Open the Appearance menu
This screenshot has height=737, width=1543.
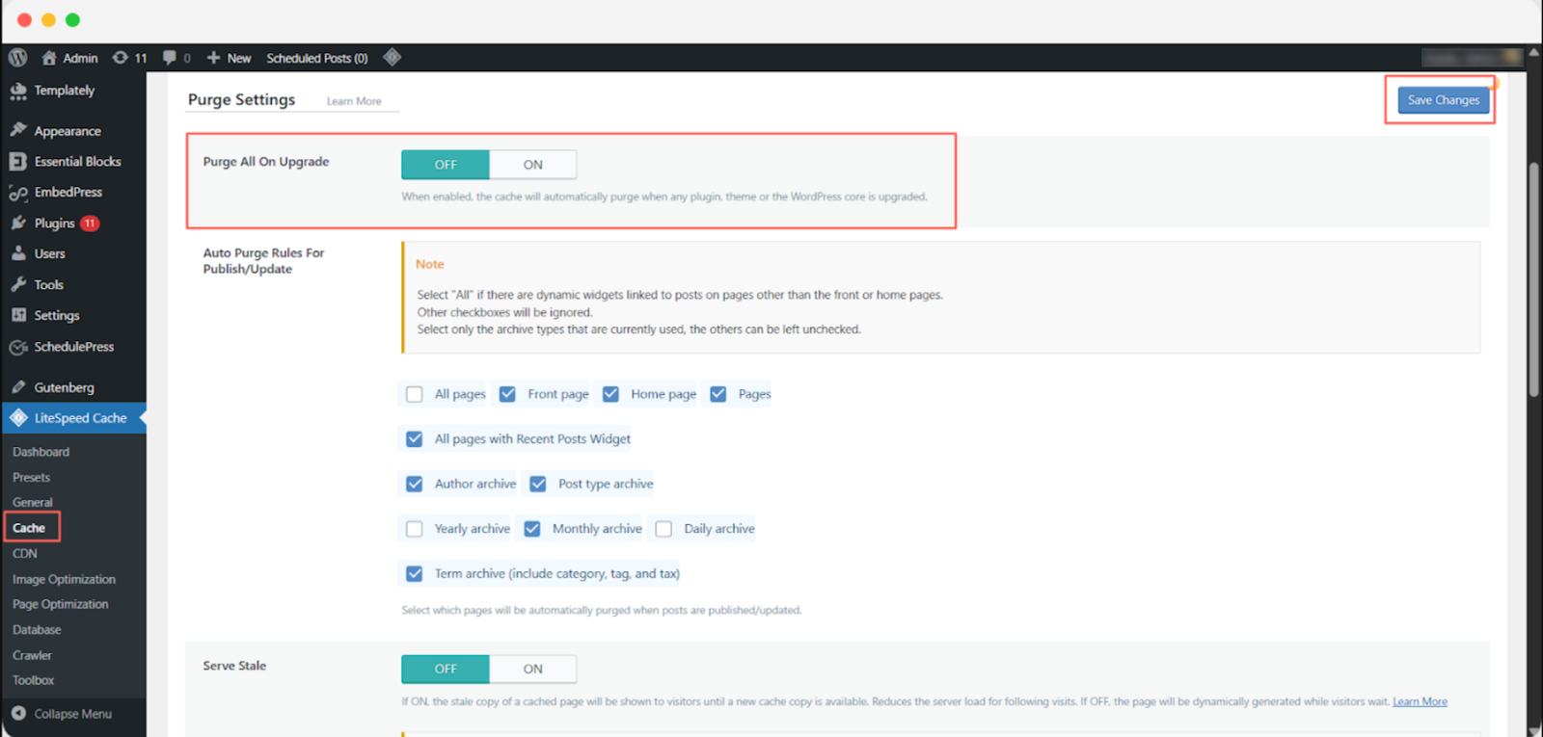tap(67, 131)
